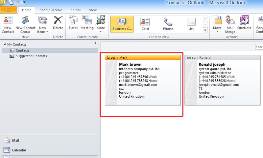Screen dimensions: 263x158
Task: Switch to the List view
Action: tap(191, 24)
